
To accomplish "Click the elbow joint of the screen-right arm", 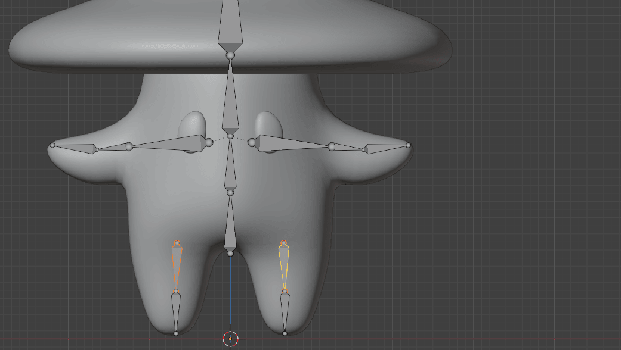I will [x=332, y=146].
